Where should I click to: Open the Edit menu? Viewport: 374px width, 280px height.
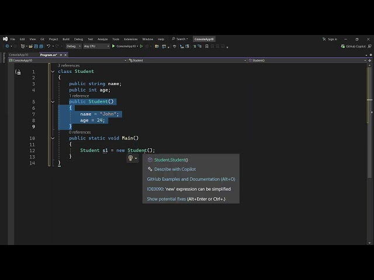[x=22, y=39]
